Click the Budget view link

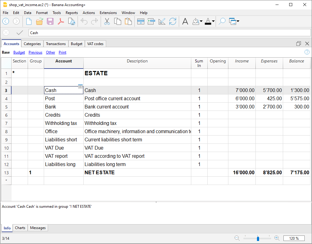point(19,52)
